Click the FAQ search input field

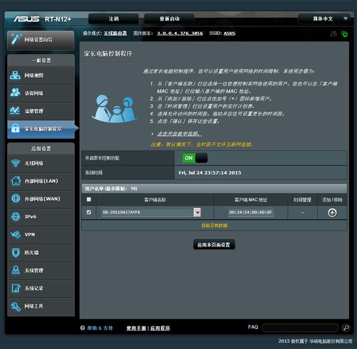tap(300, 328)
